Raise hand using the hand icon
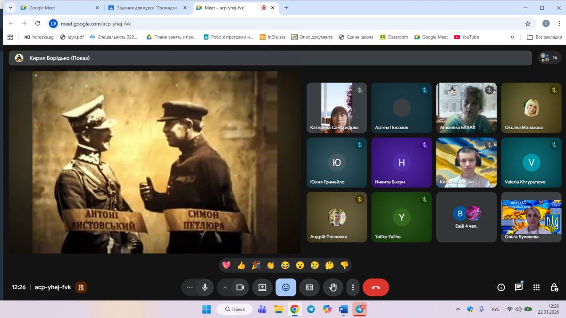The image size is (566, 318). tap(333, 287)
